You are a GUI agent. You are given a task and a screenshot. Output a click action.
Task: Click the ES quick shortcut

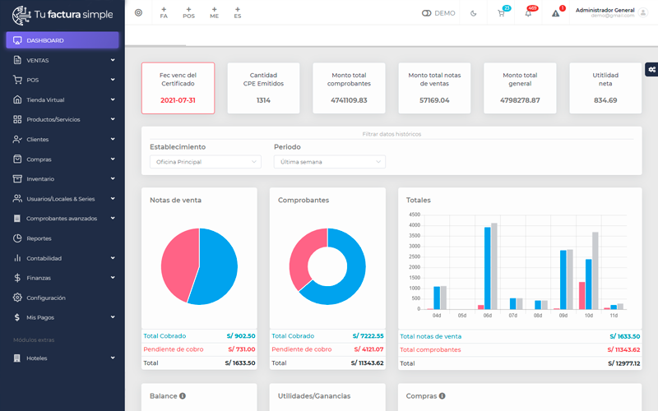(x=238, y=12)
